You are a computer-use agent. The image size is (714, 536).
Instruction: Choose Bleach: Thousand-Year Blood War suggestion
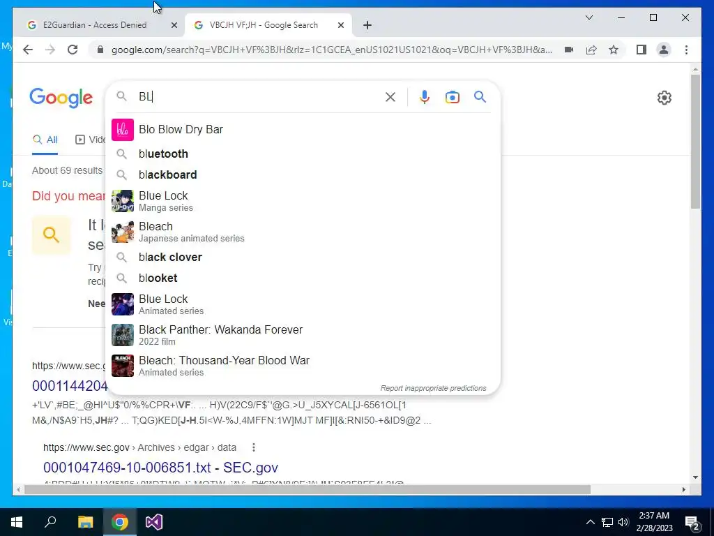[303, 366]
